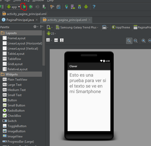Collapse the Widgets palette group
The width and height of the screenshot is (151, 146).
click(x=21, y=74)
